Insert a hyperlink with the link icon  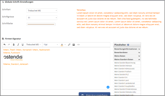click(69, 45)
